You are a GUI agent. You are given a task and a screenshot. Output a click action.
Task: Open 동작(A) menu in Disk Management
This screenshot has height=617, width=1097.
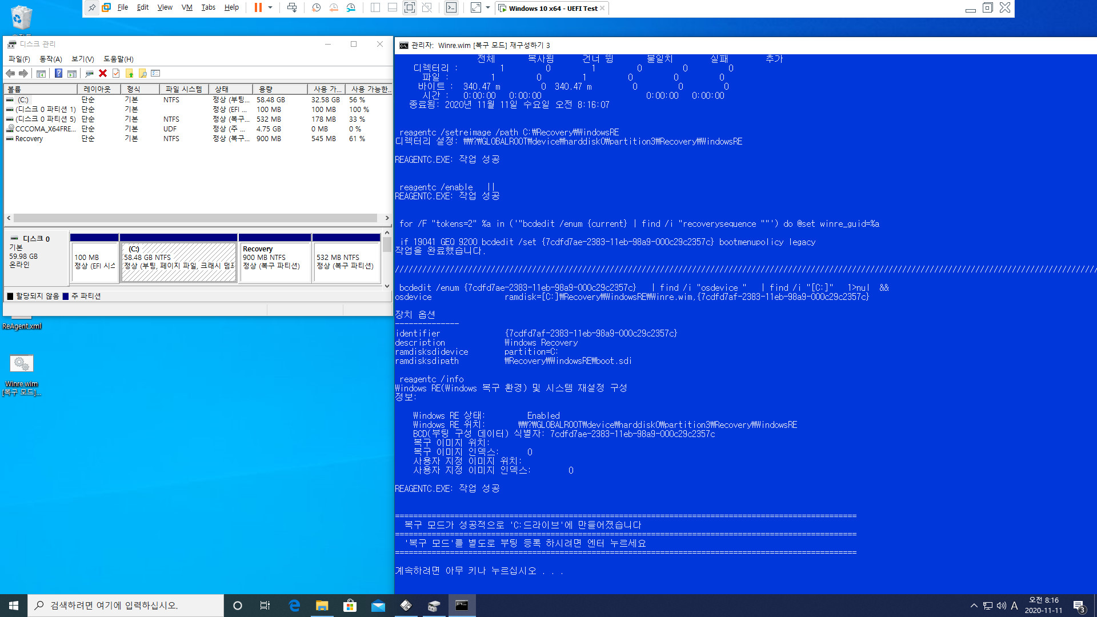point(50,59)
